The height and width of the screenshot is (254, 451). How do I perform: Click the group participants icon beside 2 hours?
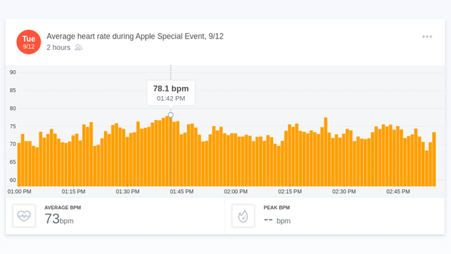tap(79, 47)
